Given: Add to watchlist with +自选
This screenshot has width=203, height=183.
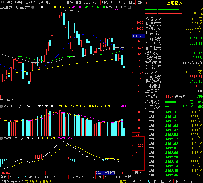Looking at the screenshot, I should click(x=131, y=2).
